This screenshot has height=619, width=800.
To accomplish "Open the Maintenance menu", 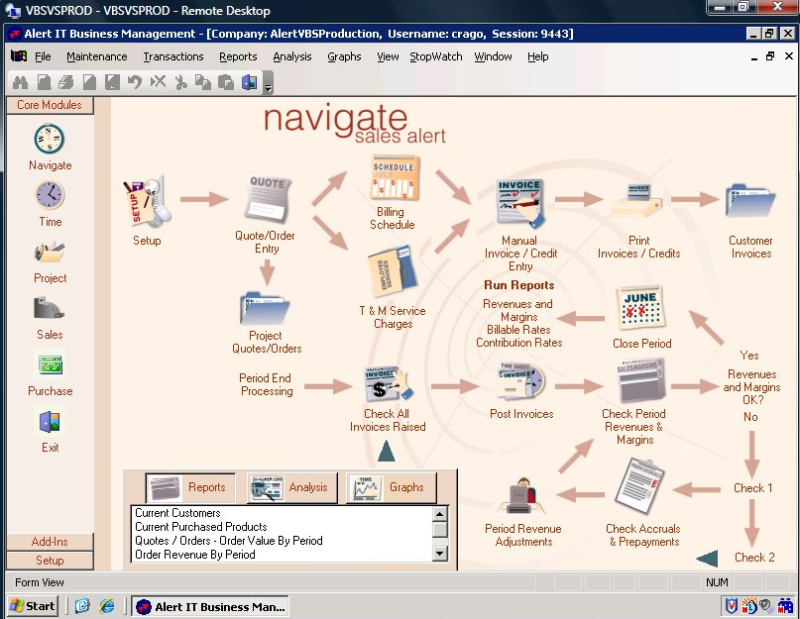I will [97, 56].
